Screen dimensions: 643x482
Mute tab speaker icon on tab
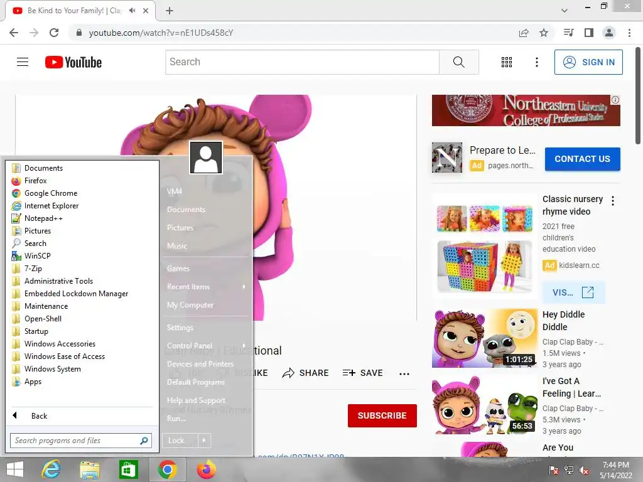(x=132, y=11)
